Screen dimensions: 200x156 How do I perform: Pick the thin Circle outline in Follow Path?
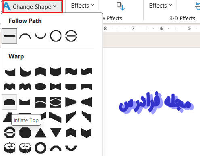tap(56, 36)
